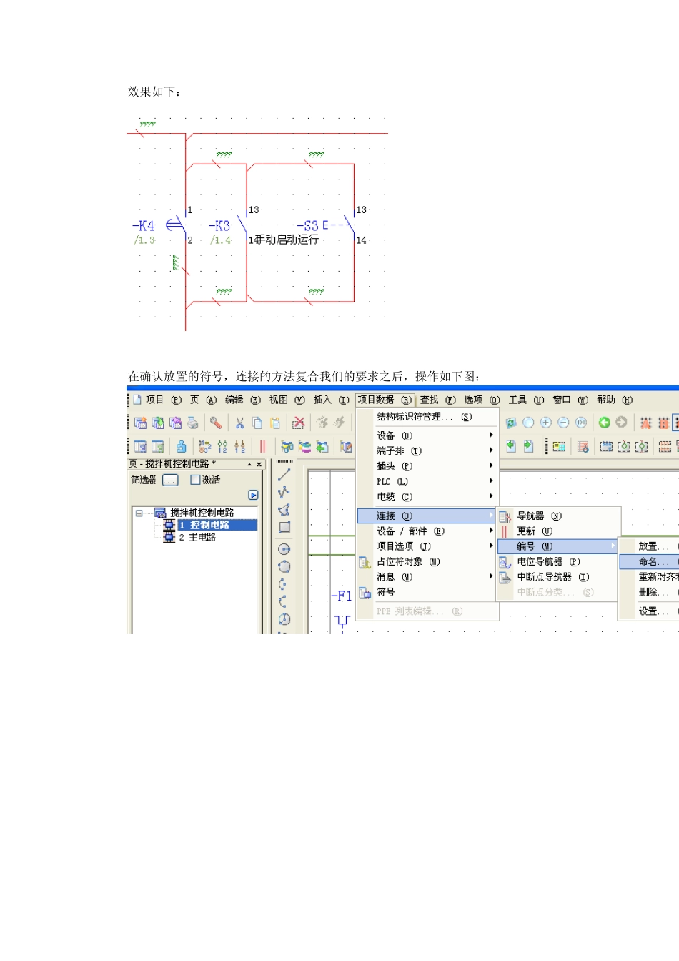This screenshot has width=679, height=961.
Task: Expand the 项目选项 (T) submenu
Action: [427, 546]
